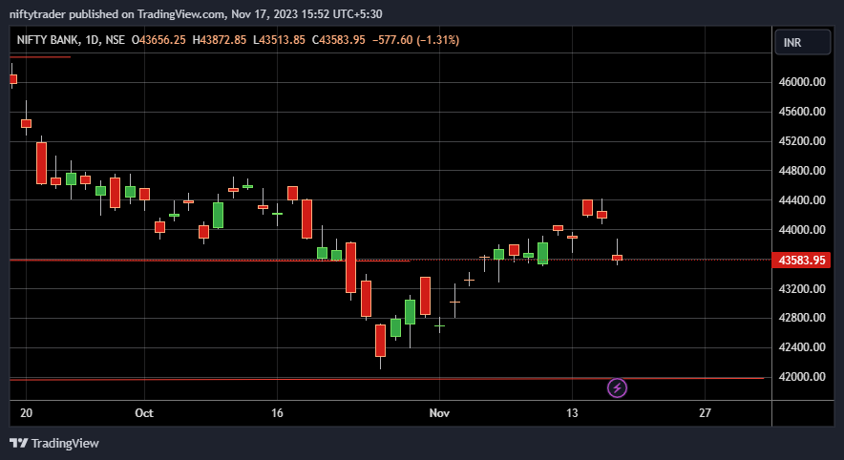Viewport: 844px width, 460px height.
Task: Click the lowest red candle near 42400
Action: point(380,341)
